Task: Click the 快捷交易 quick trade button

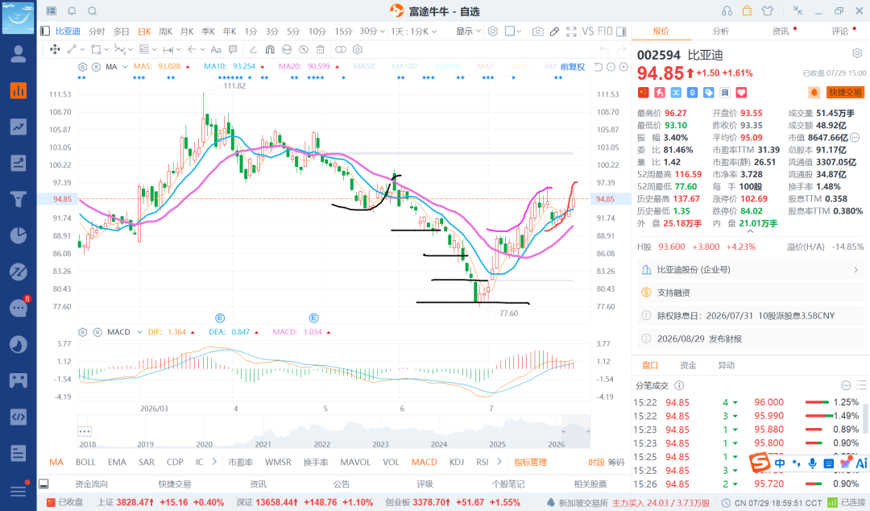Action: click(x=845, y=92)
